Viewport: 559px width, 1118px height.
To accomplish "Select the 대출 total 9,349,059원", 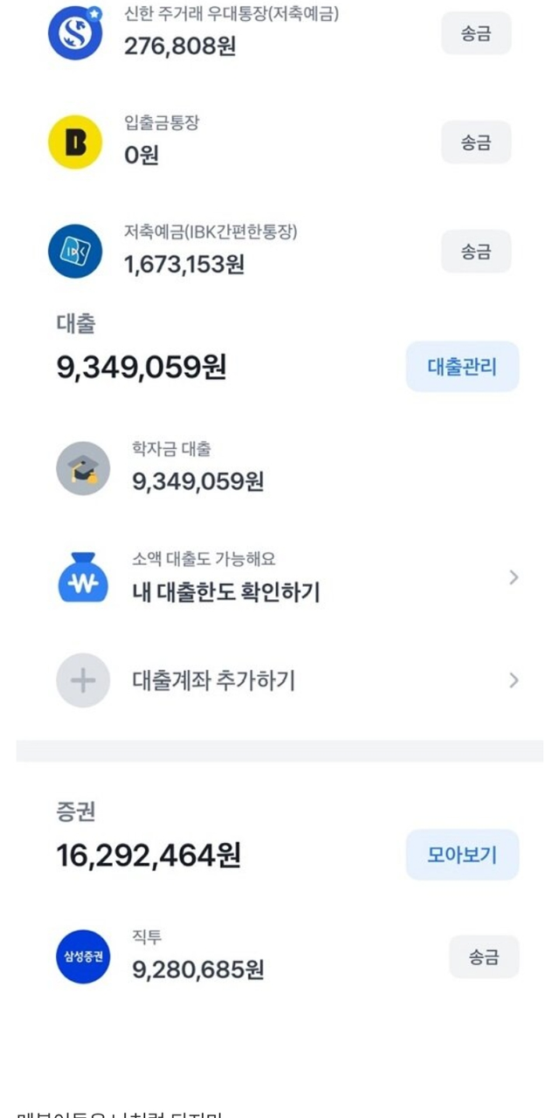I will [x=141, y=368].
